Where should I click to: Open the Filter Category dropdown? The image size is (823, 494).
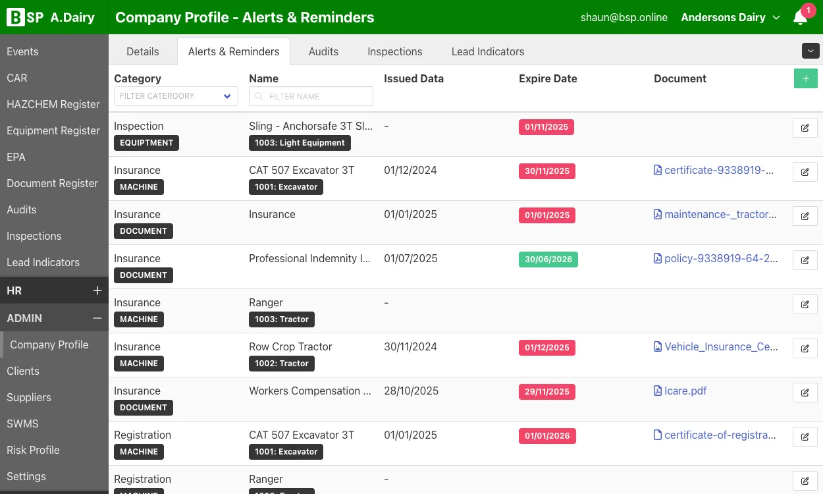pyautogui.click(x=176, y=96)
